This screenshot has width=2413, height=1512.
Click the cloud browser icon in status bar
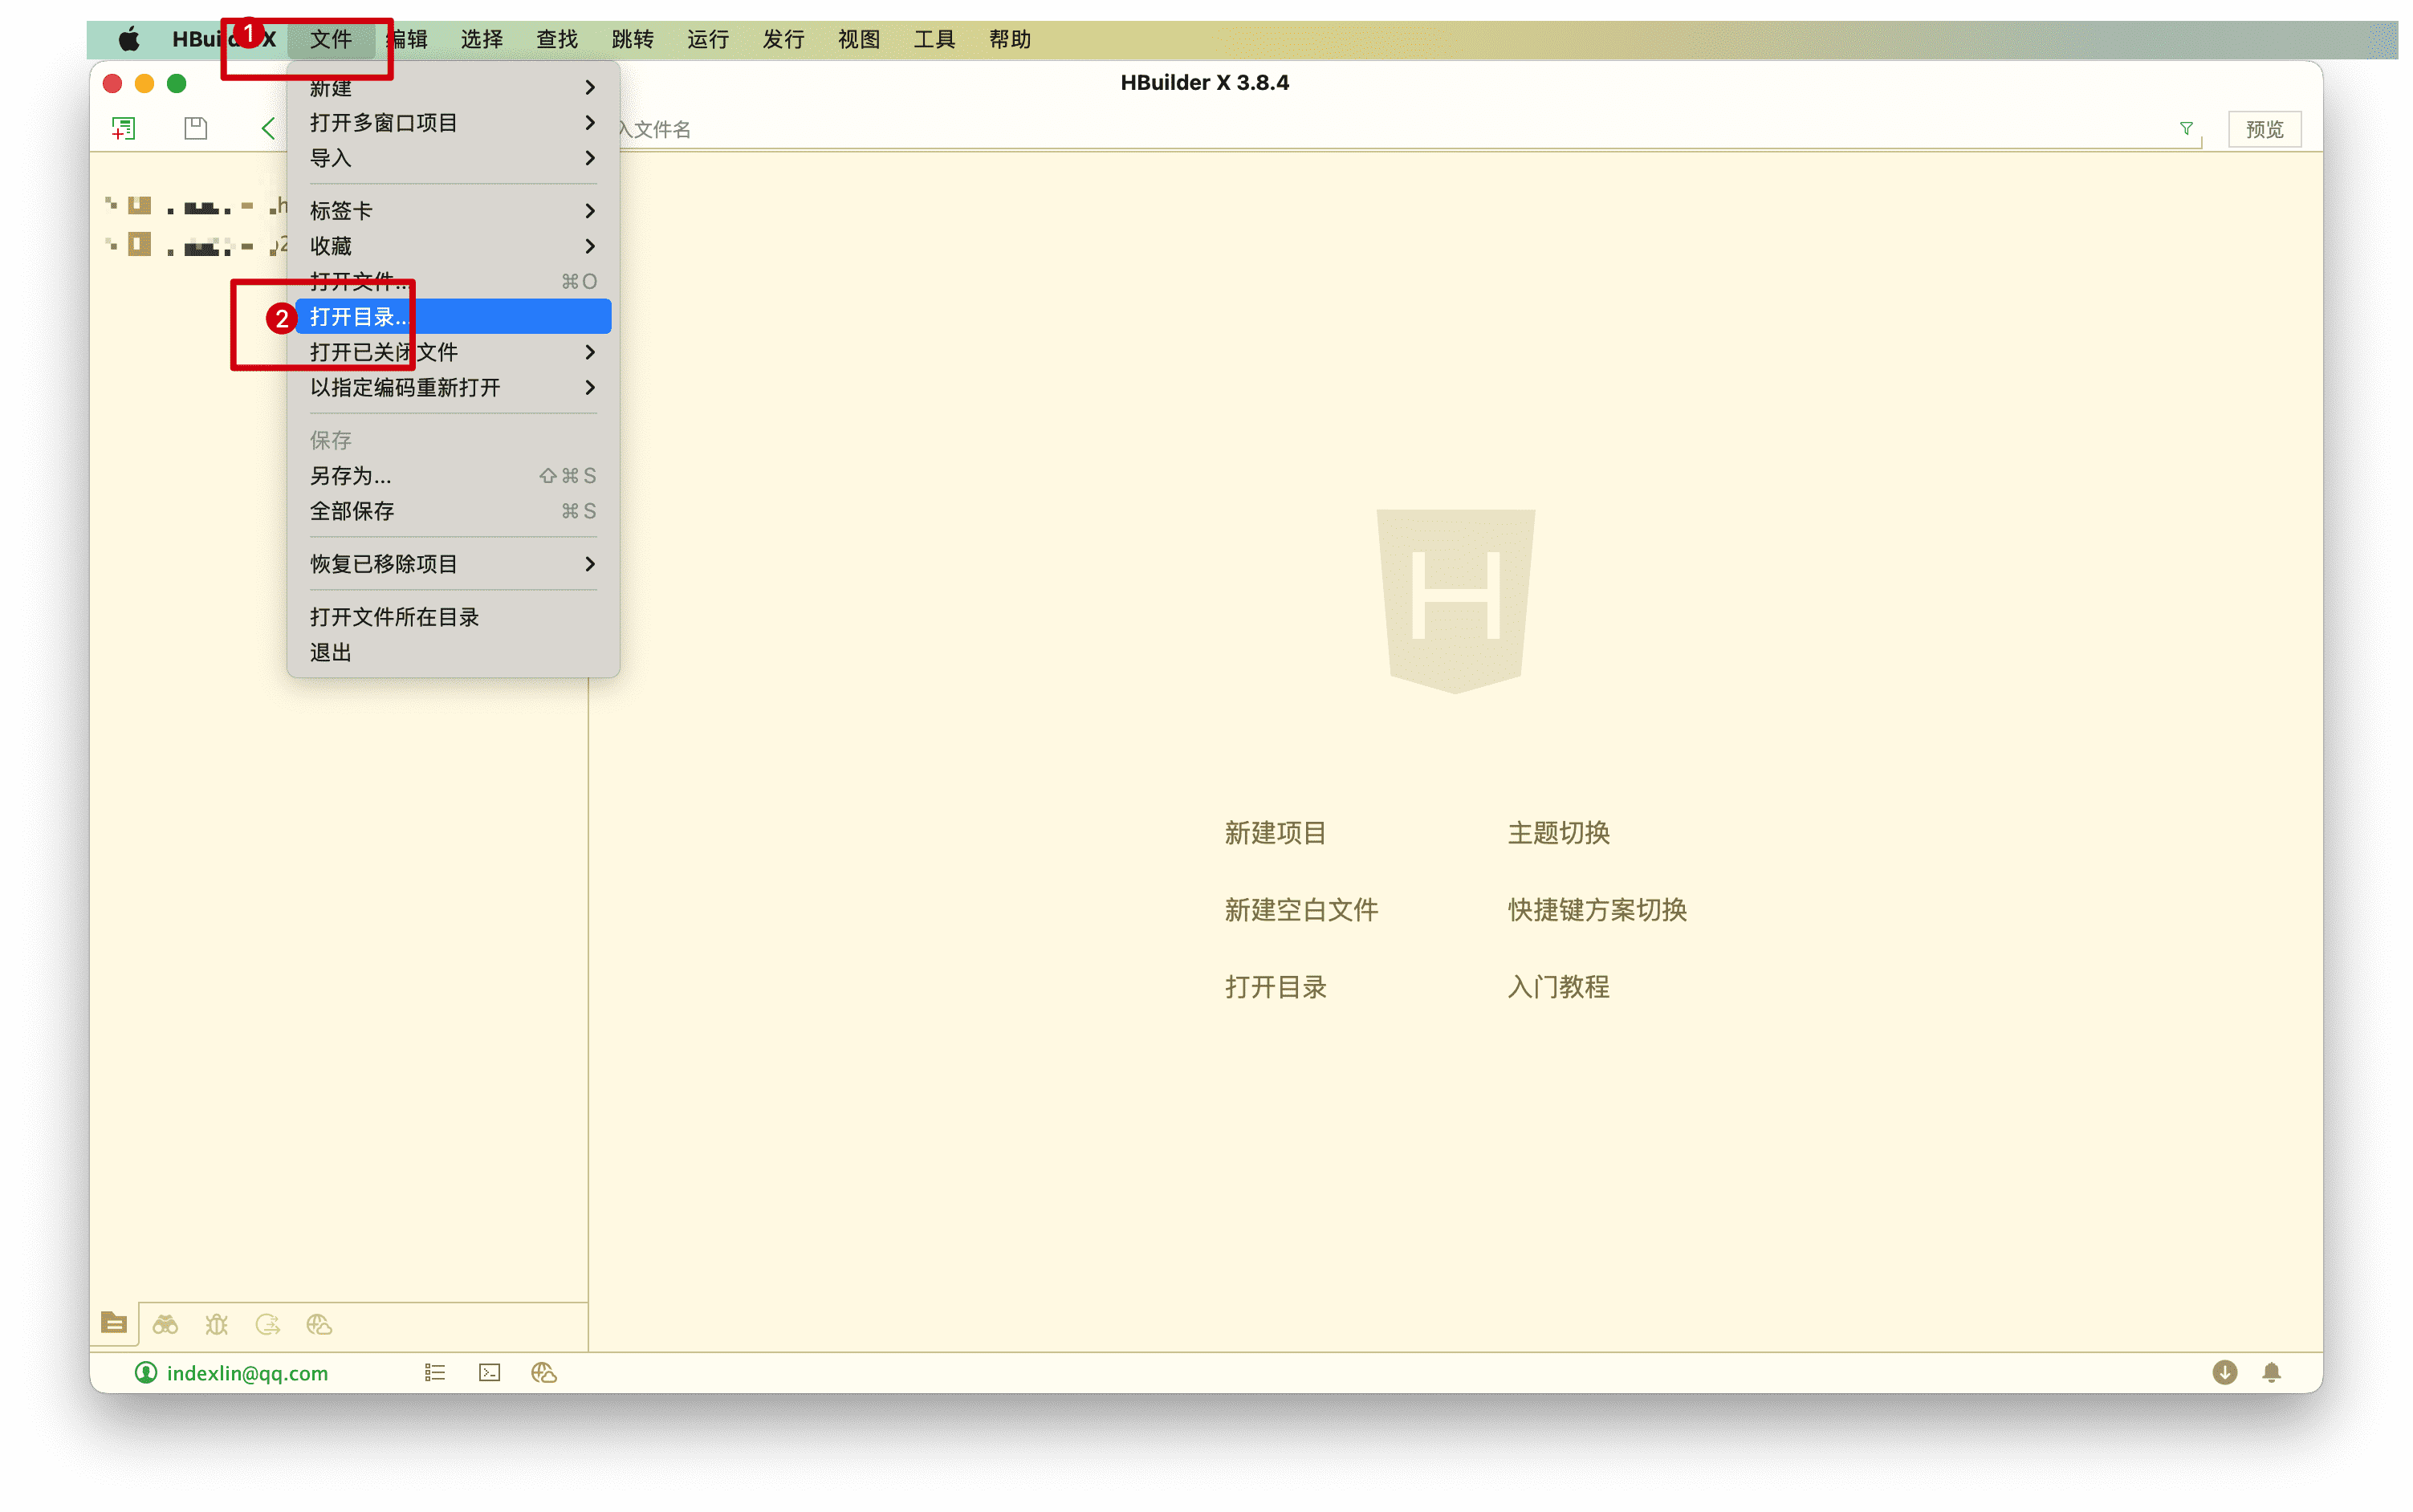click(x=544, y=1372)
